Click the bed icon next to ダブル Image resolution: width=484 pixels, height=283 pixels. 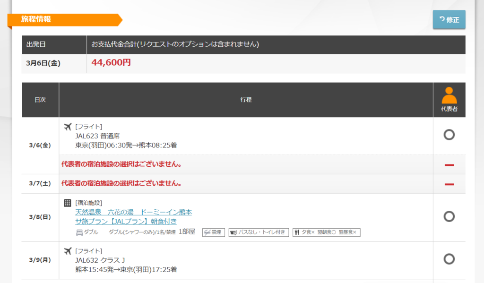pos(79,232)
